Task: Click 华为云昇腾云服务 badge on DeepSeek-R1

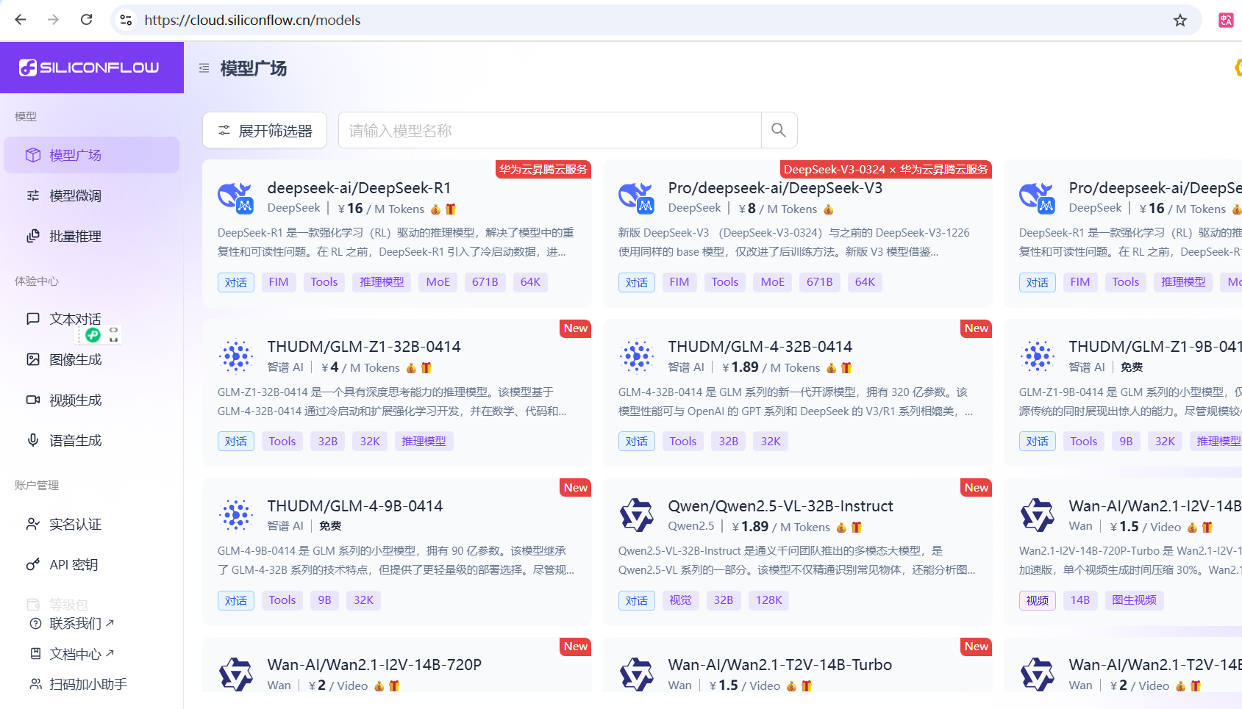Action: click(543, 170)
